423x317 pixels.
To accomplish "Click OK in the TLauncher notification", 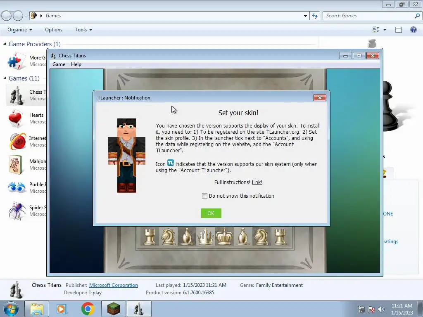I will [x=211, y=213].
